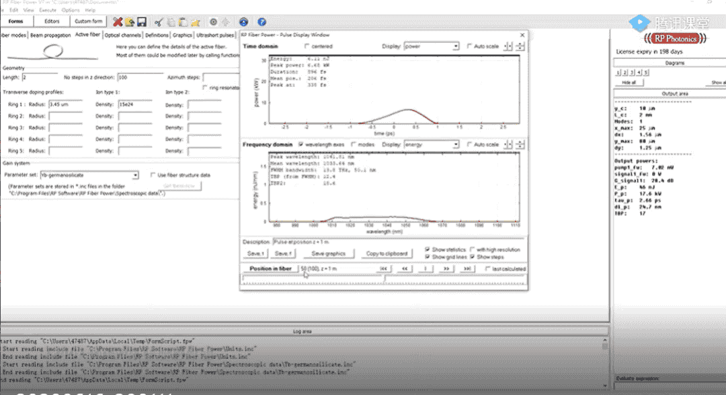Click the position slider track in Pulse Display Window
This screenshot has width=726, height=395.
coord(384,279)
